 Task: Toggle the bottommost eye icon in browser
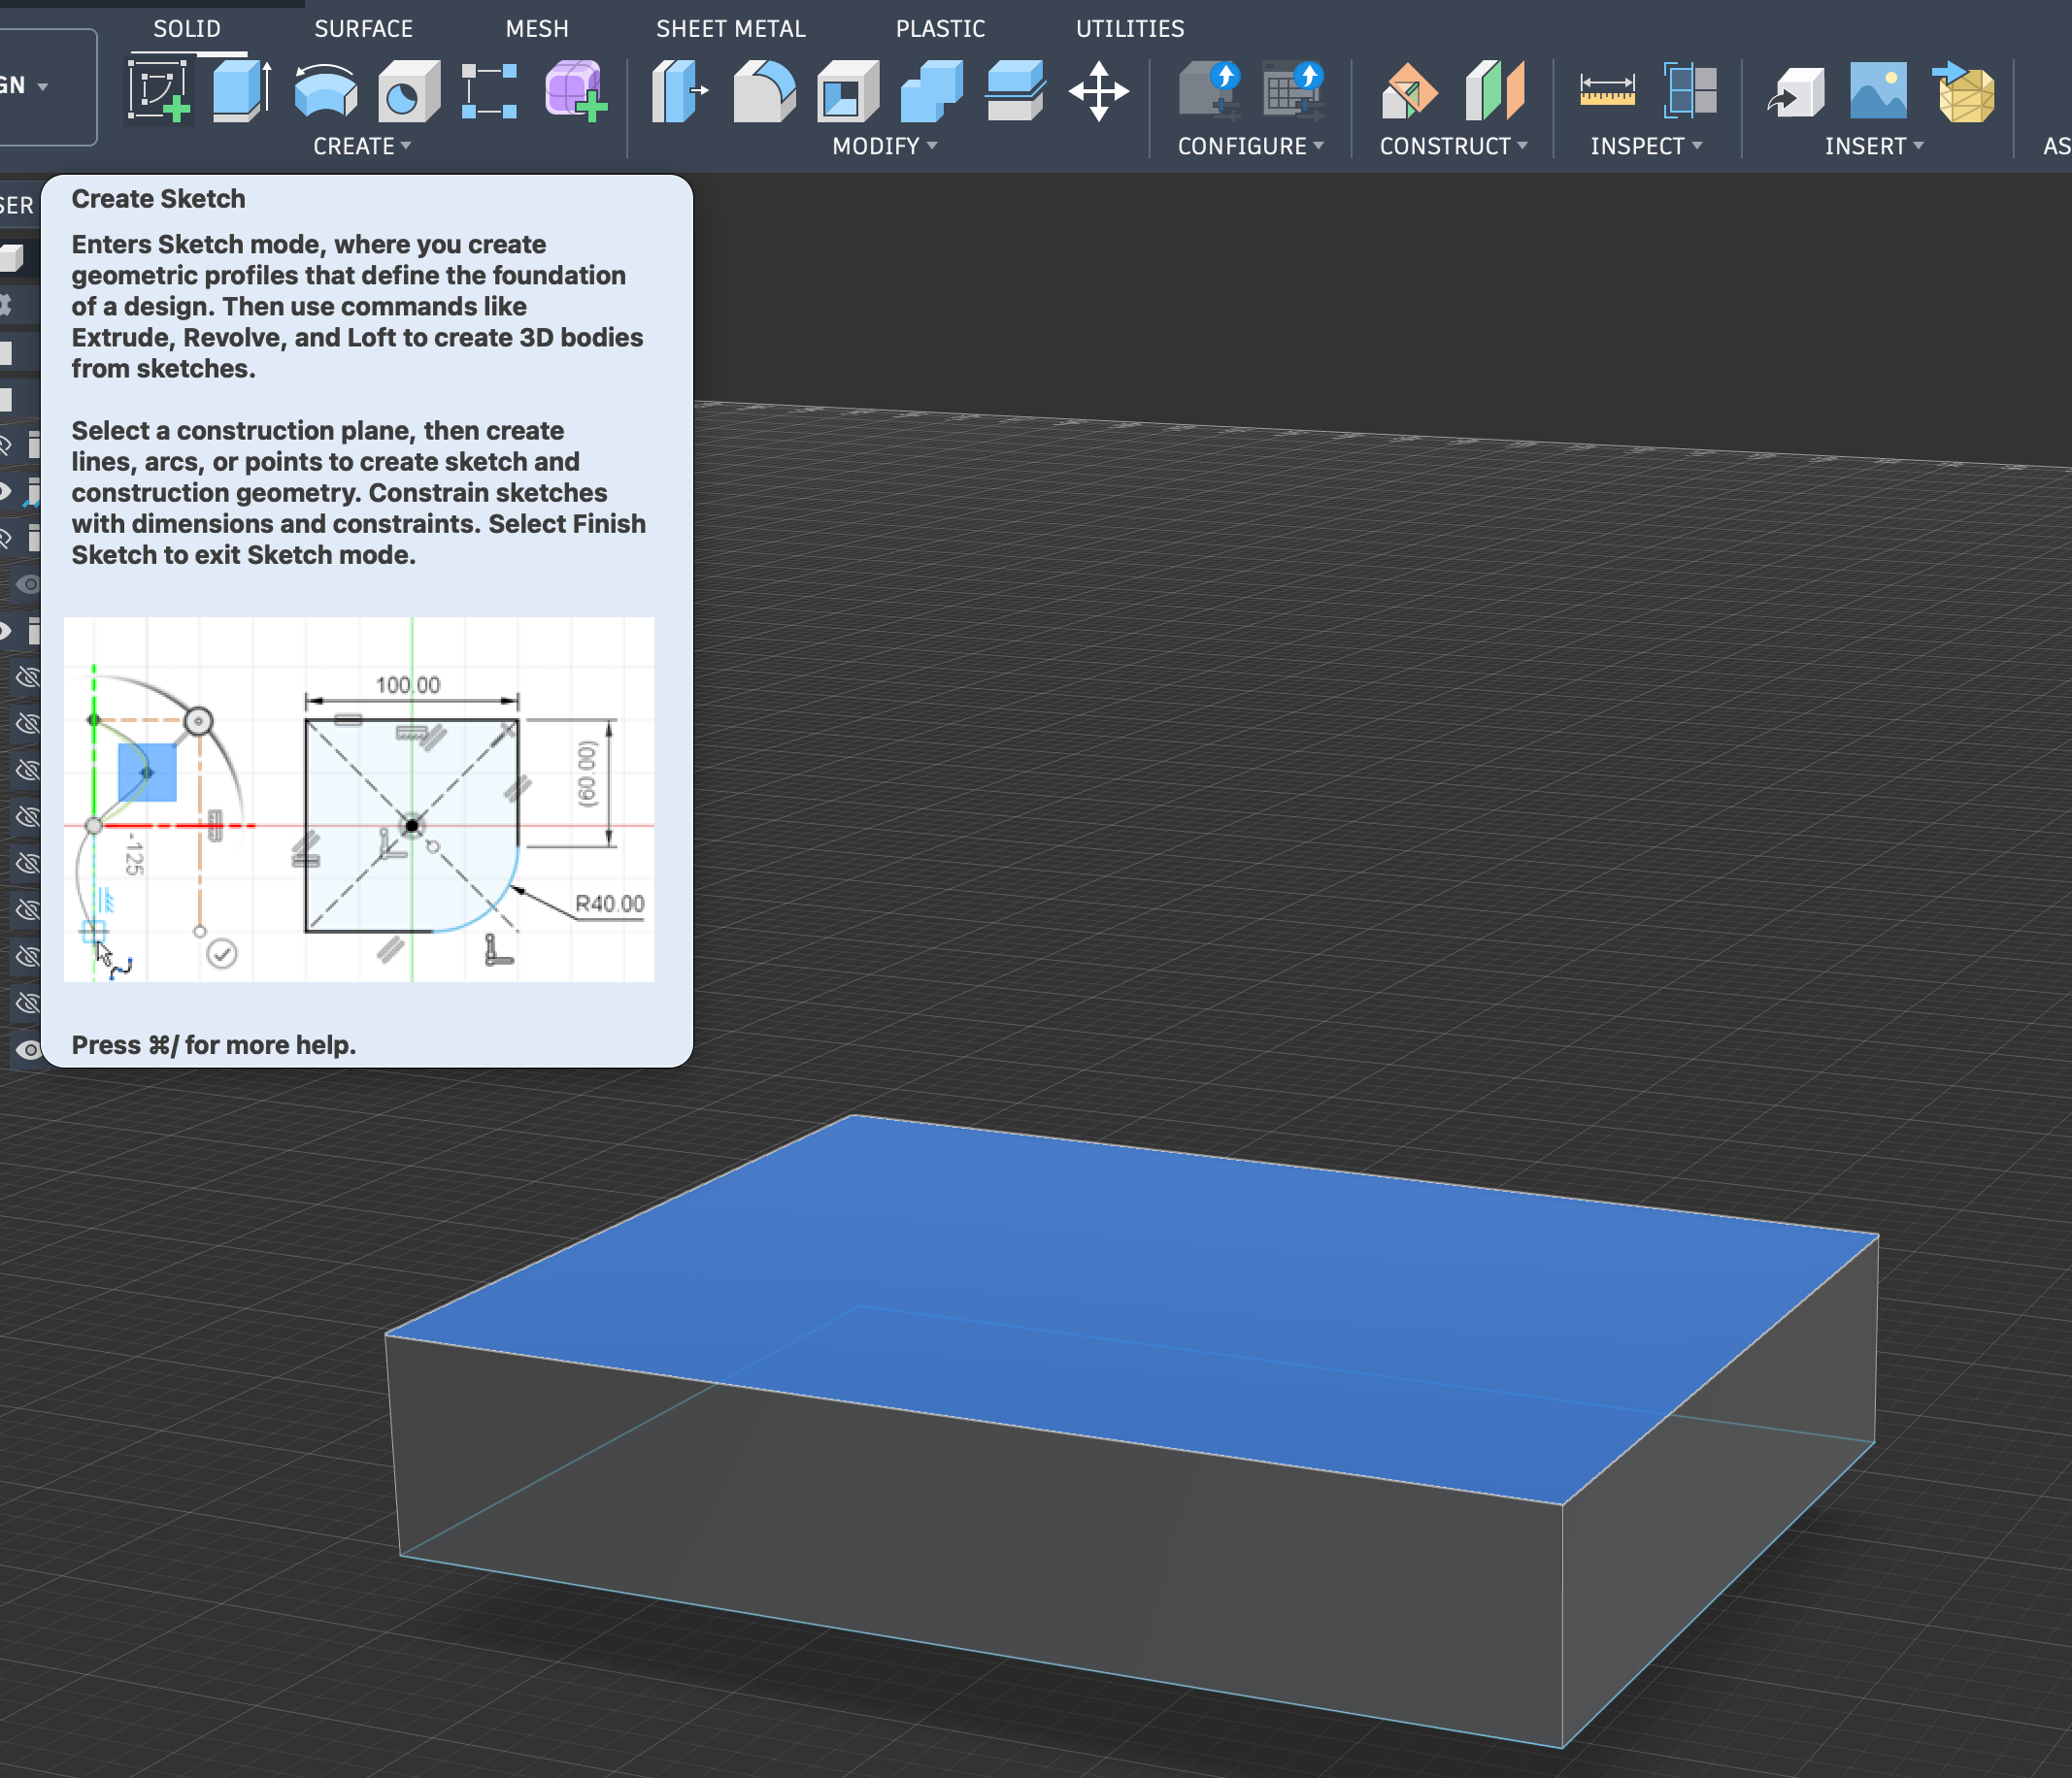pyautogui.click(x=28, y=1049)
